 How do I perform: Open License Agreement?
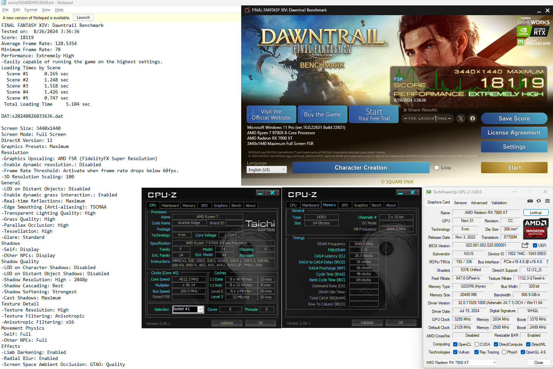pyautogui.click(x=514, y=133)
